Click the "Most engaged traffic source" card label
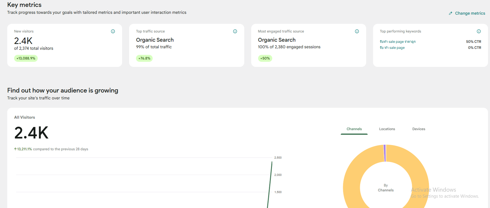Viewport: 490px width, 208px height. pyautogui.click(x=281, y=31)
